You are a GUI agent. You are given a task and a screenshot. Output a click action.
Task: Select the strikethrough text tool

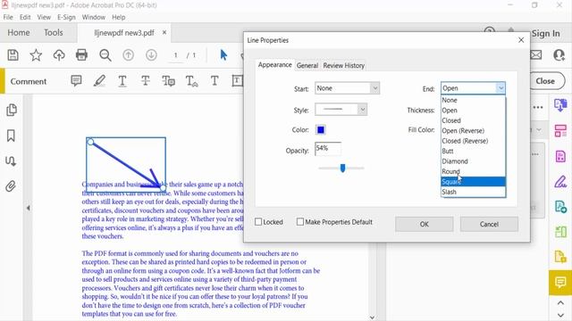145,80
